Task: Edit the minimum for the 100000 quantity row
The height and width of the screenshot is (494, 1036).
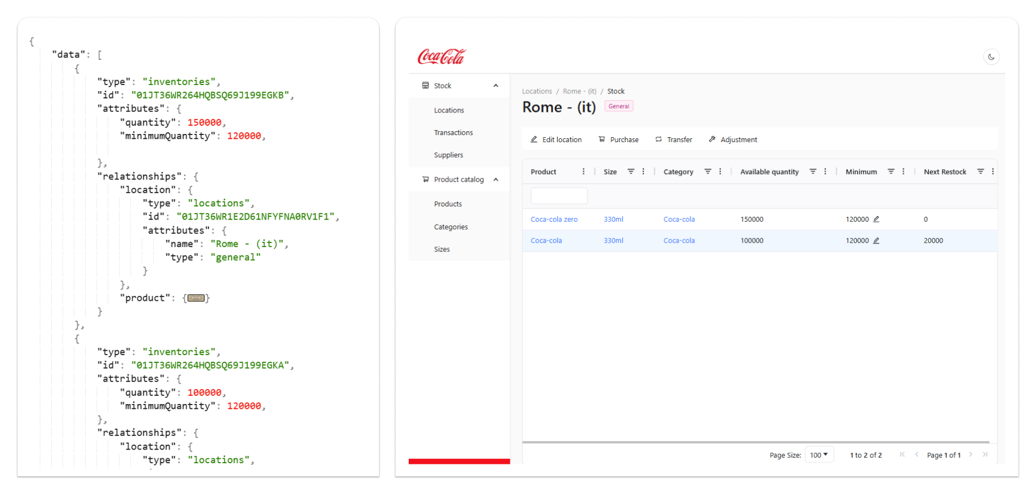Action: pos(876,241)
